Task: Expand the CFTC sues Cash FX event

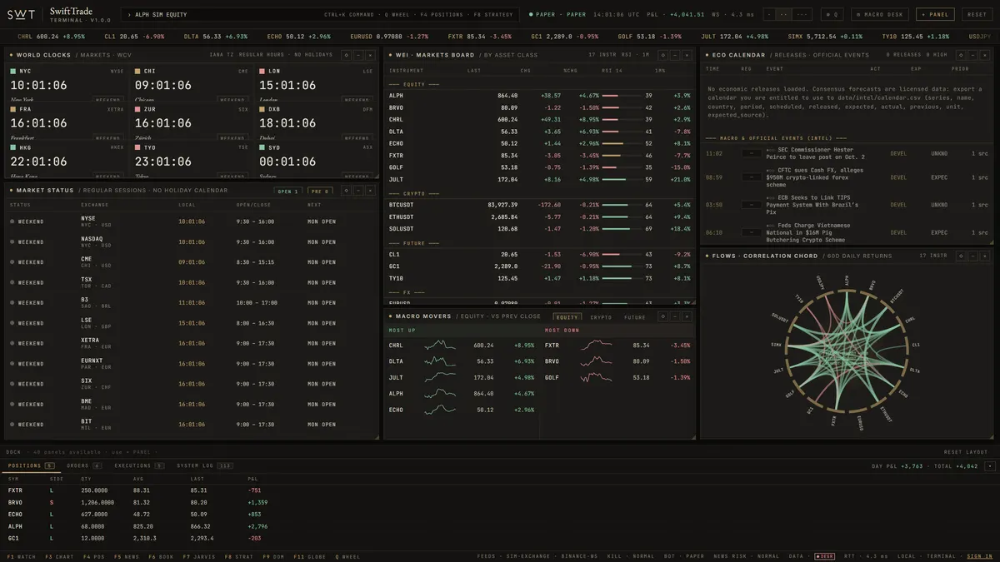Action: click(846, 177)
